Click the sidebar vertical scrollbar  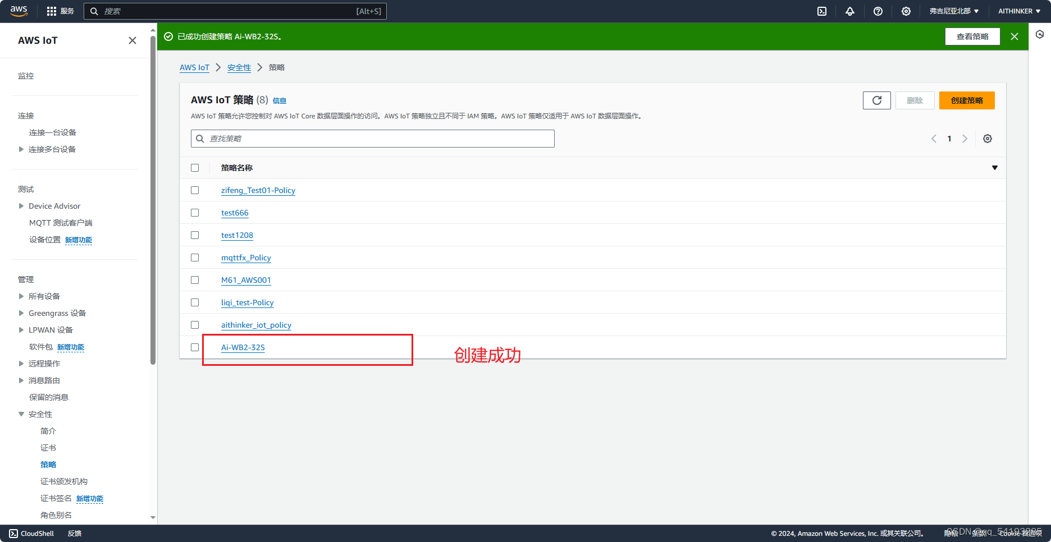[x=153, y=201]
